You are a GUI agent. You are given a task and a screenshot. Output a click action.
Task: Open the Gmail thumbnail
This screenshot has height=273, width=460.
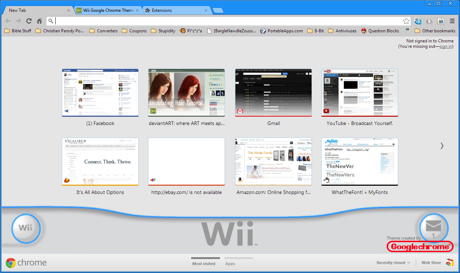click(273, 93)
